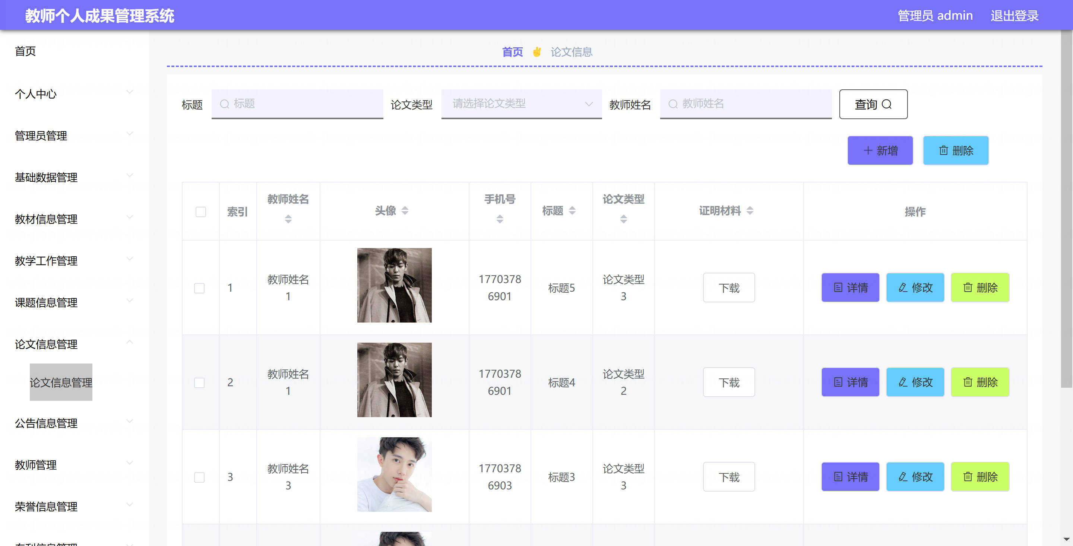
Task: Click the document icon on 详情 for 标题4
Action: (838, 382)
